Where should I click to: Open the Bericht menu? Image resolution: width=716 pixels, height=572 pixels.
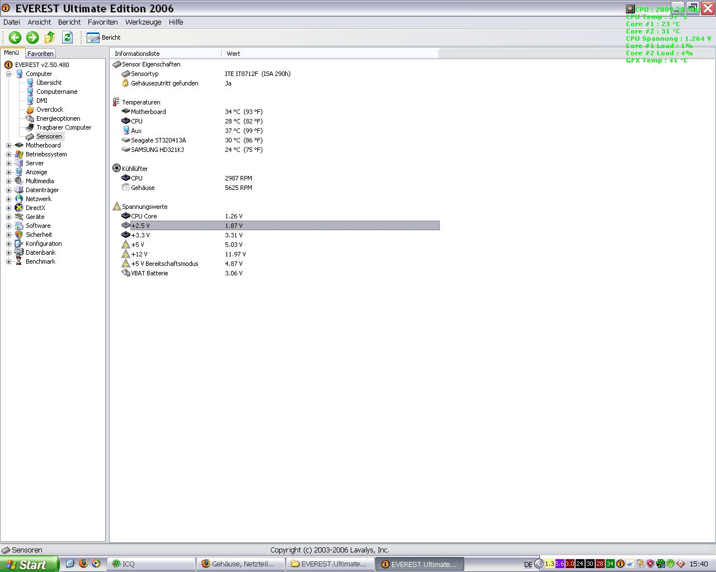click(x=69, y=22)
